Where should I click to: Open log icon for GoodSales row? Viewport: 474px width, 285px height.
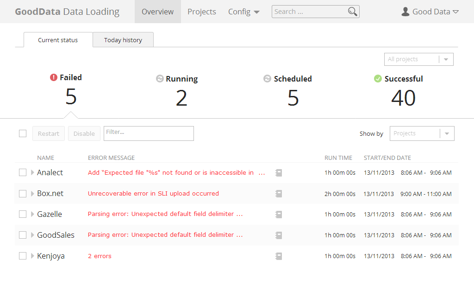pos(279,235)
